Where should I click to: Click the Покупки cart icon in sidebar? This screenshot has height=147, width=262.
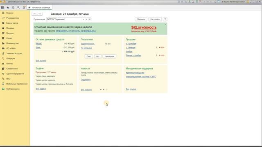pyautogui.click(x=3, y=33)
